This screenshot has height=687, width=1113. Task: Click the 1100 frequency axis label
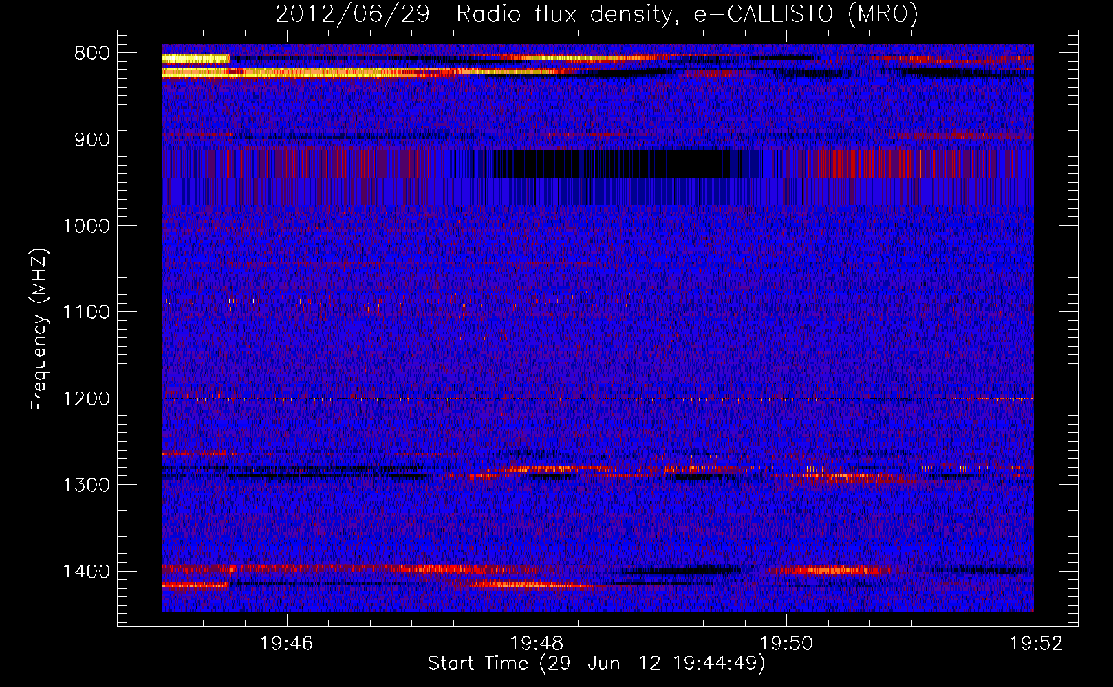point(86,312)
